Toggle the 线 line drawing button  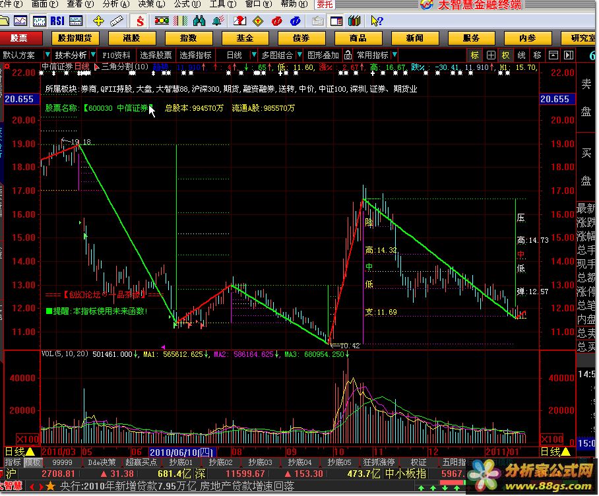(x=521, y=55)
